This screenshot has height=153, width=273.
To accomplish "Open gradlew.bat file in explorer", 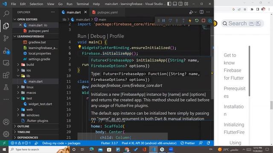I will pyautogui.click(x=37, y=42).
